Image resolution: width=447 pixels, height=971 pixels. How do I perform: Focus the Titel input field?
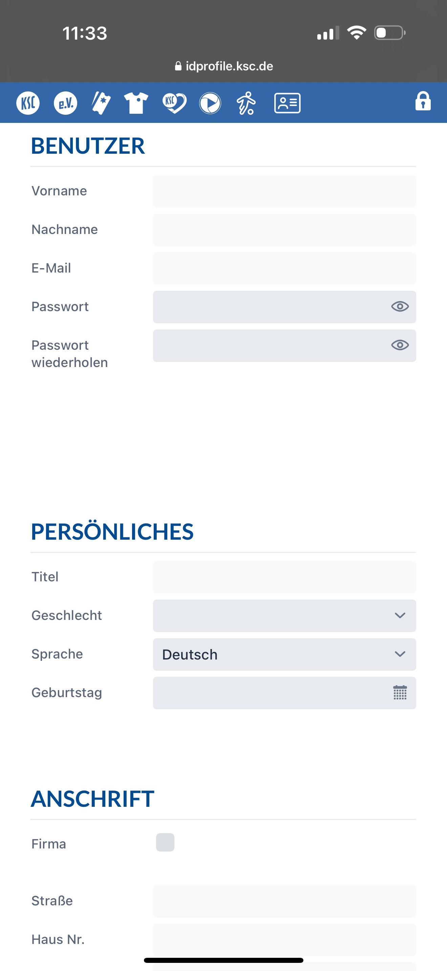coord(284,577)
